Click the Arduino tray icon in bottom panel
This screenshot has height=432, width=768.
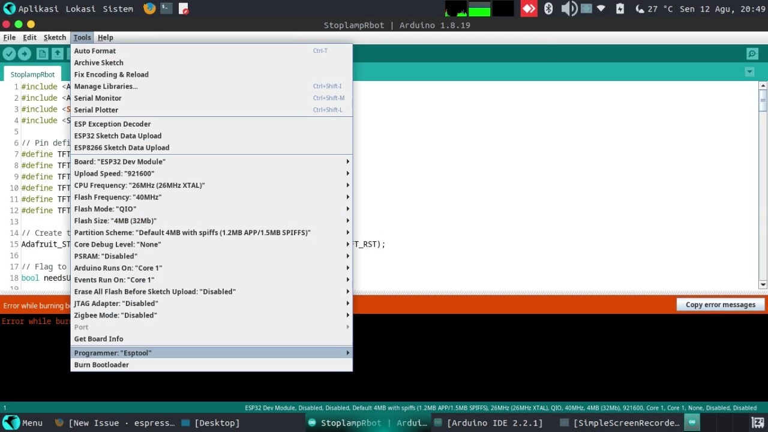coord(692,422)
